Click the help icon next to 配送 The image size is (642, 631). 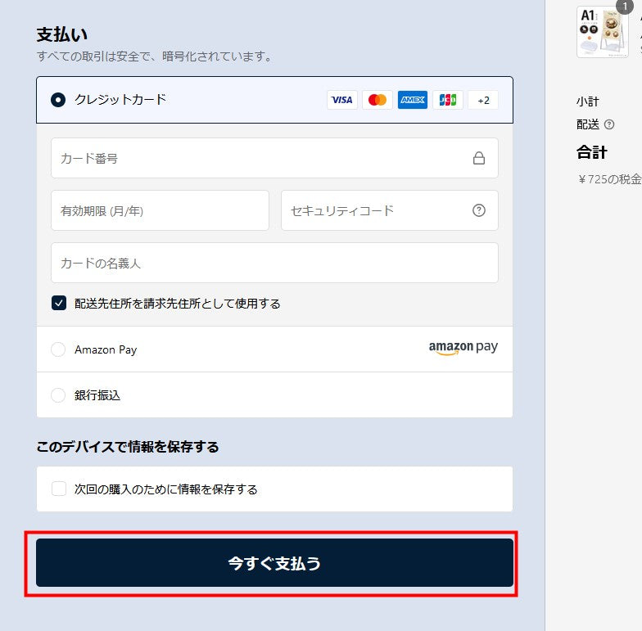tap(609, 124)
